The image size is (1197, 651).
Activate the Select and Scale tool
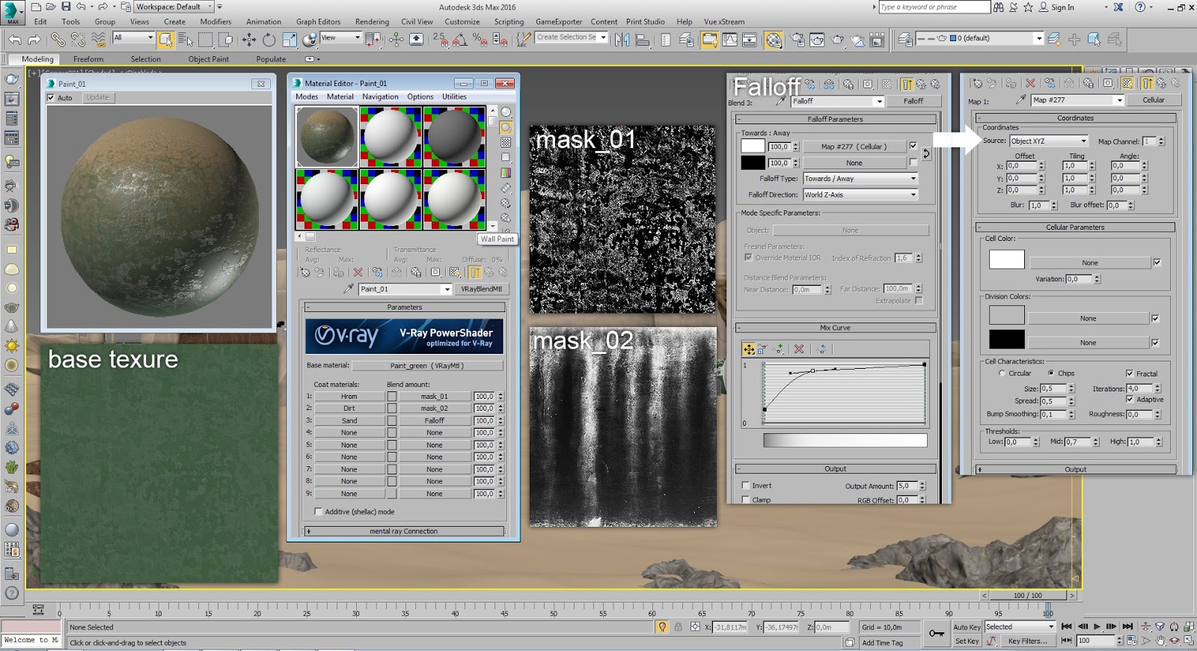click(290, 39)
